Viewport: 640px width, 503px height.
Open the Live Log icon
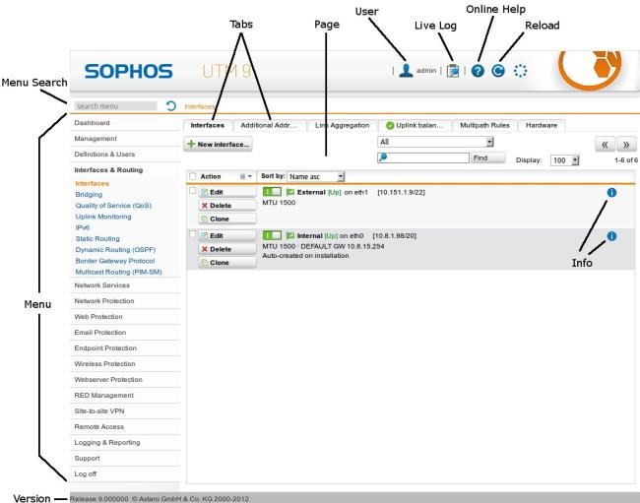pyautogui.click(x=452, y=73)
